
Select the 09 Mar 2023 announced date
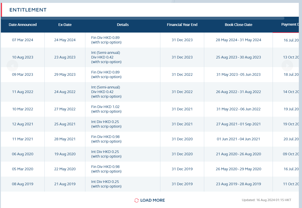(22, 74)
